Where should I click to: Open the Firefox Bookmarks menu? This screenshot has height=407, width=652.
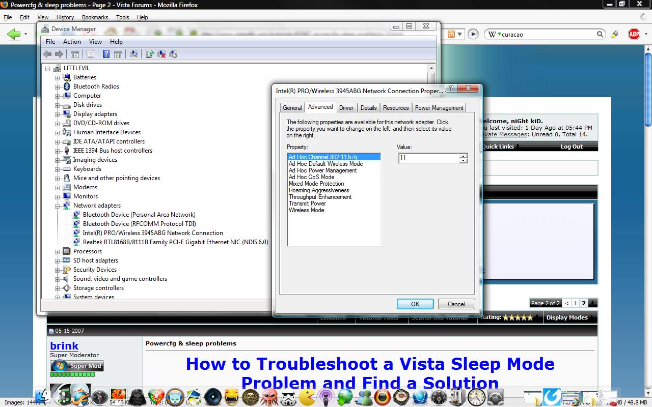click(95, 17)
